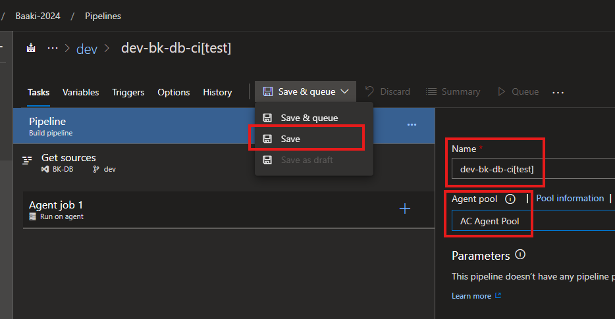Switch to the Variables tab
Screen dimensions: 615x319
click(x=81, y=92)
